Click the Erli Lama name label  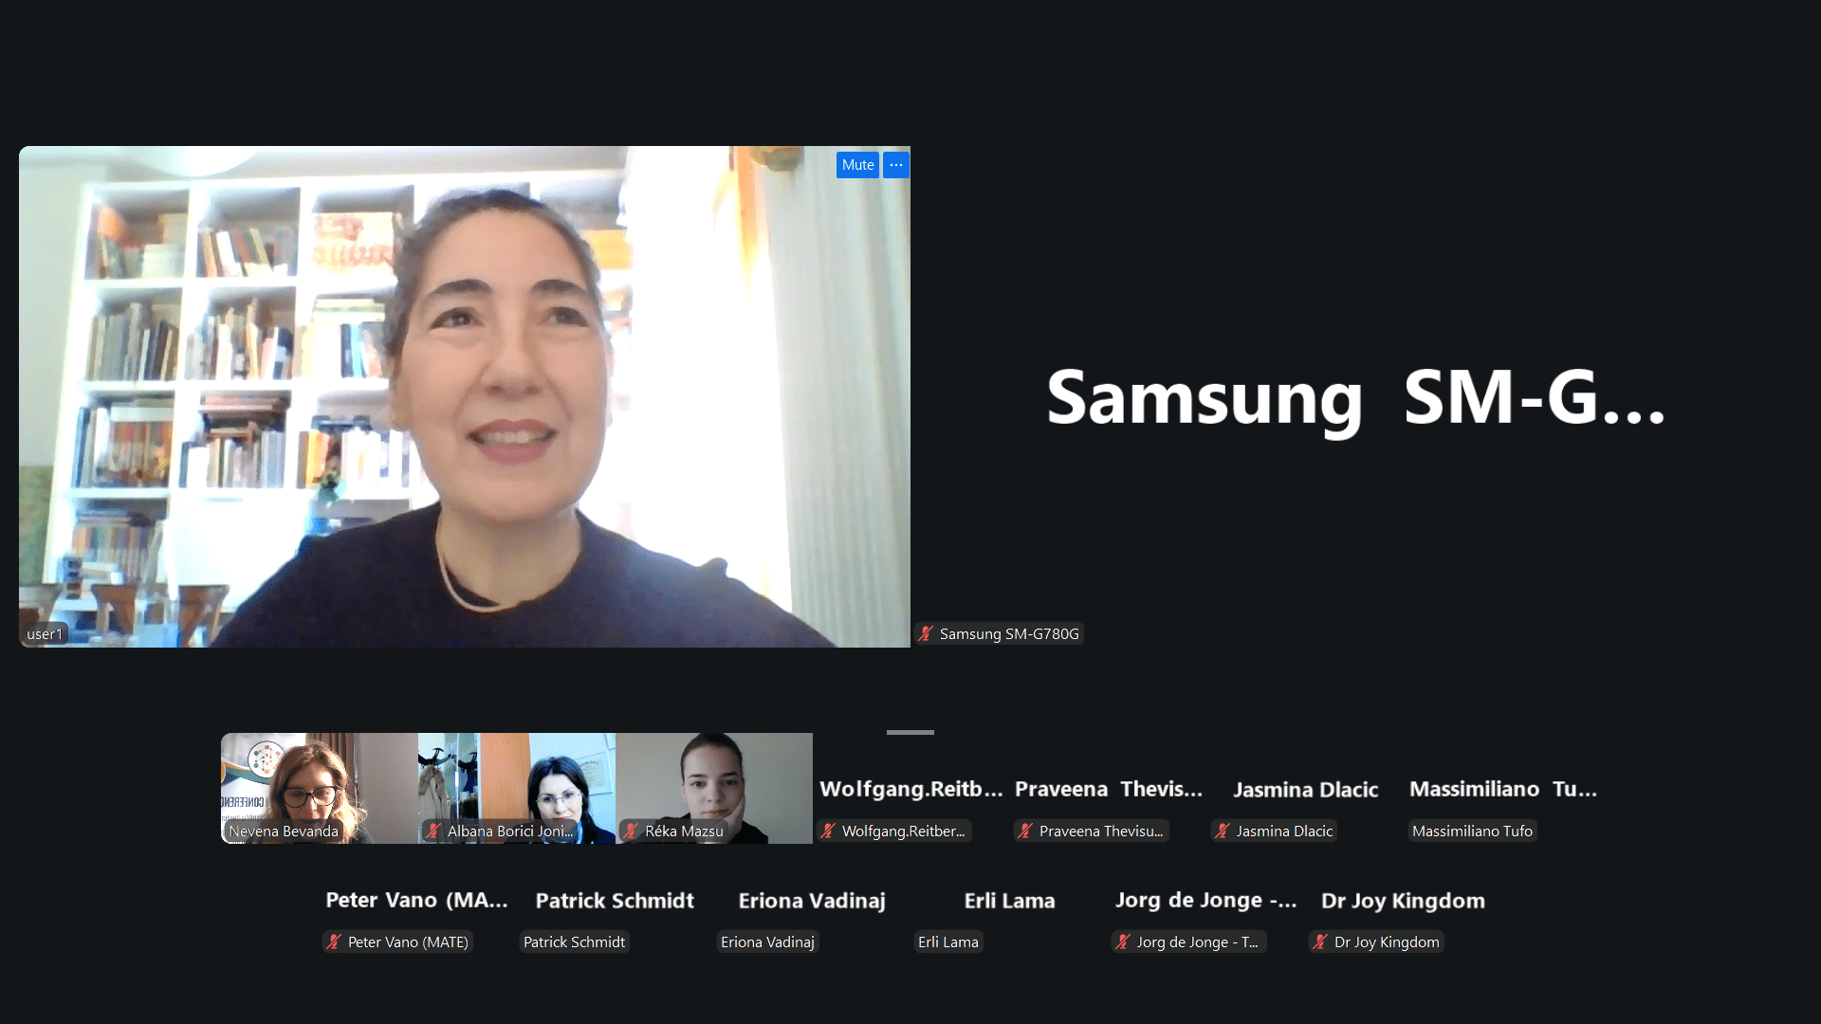click(x=947, y=942)
